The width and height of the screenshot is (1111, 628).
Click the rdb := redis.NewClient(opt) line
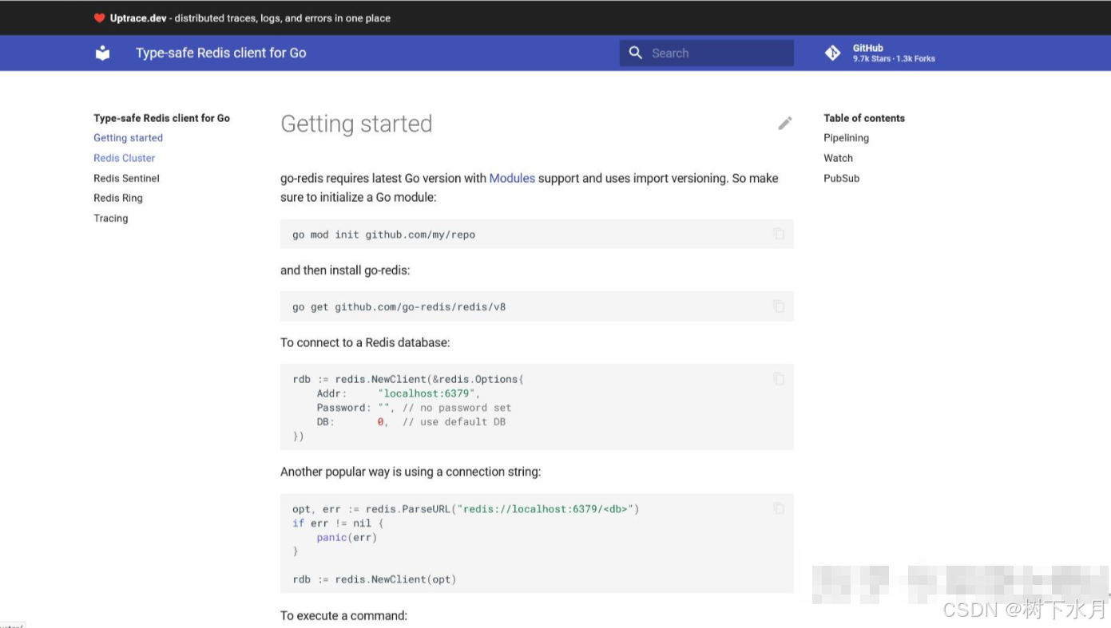point(375,579)
